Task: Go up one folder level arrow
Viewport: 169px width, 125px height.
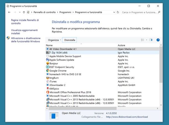Action: click(24, 12)
